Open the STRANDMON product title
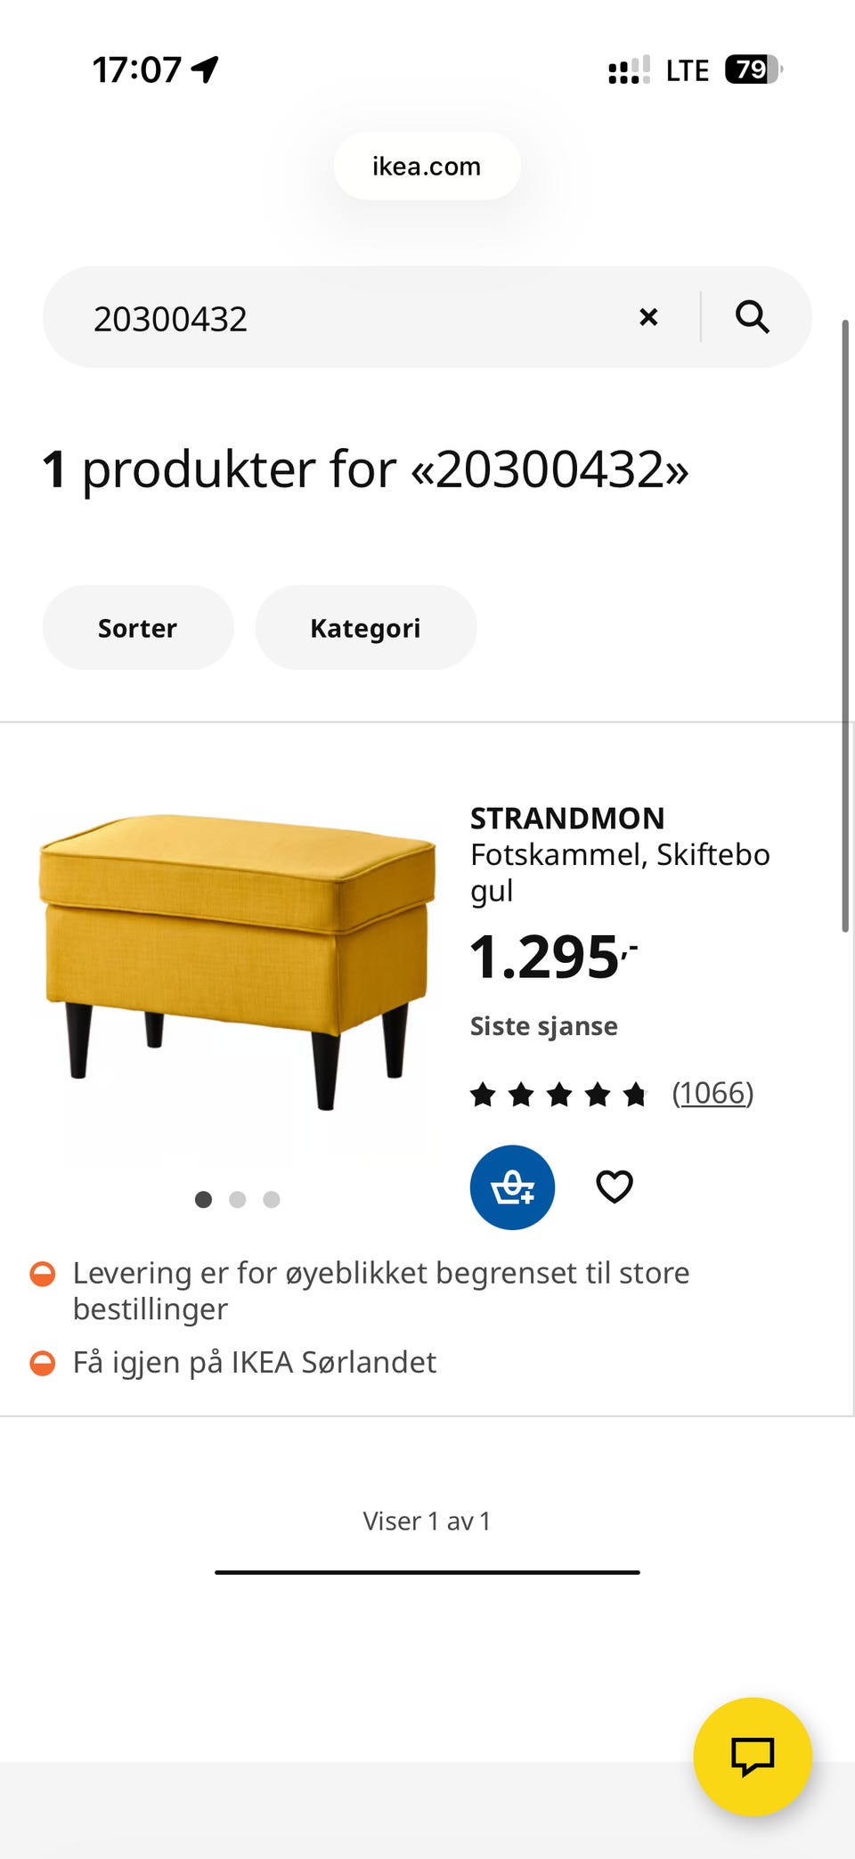The image size is (855, 1859). (567, 818)
